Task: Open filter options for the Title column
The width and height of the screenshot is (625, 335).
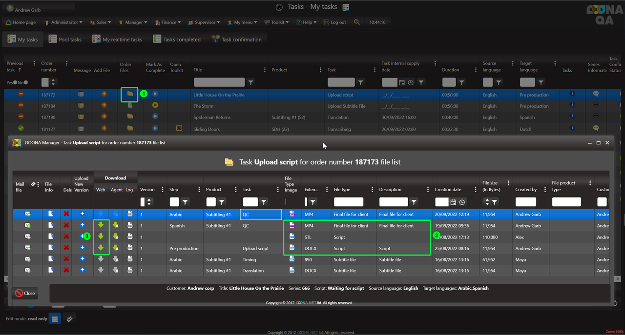Action: [250, 82]
